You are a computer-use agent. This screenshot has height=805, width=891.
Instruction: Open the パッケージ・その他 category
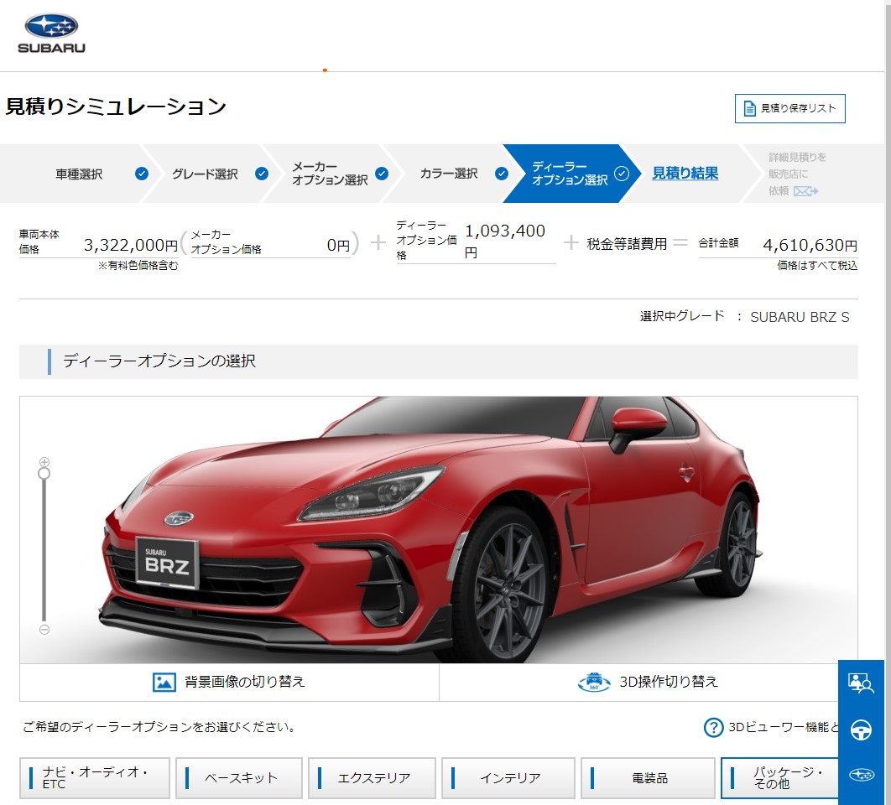tap(779, 777)
